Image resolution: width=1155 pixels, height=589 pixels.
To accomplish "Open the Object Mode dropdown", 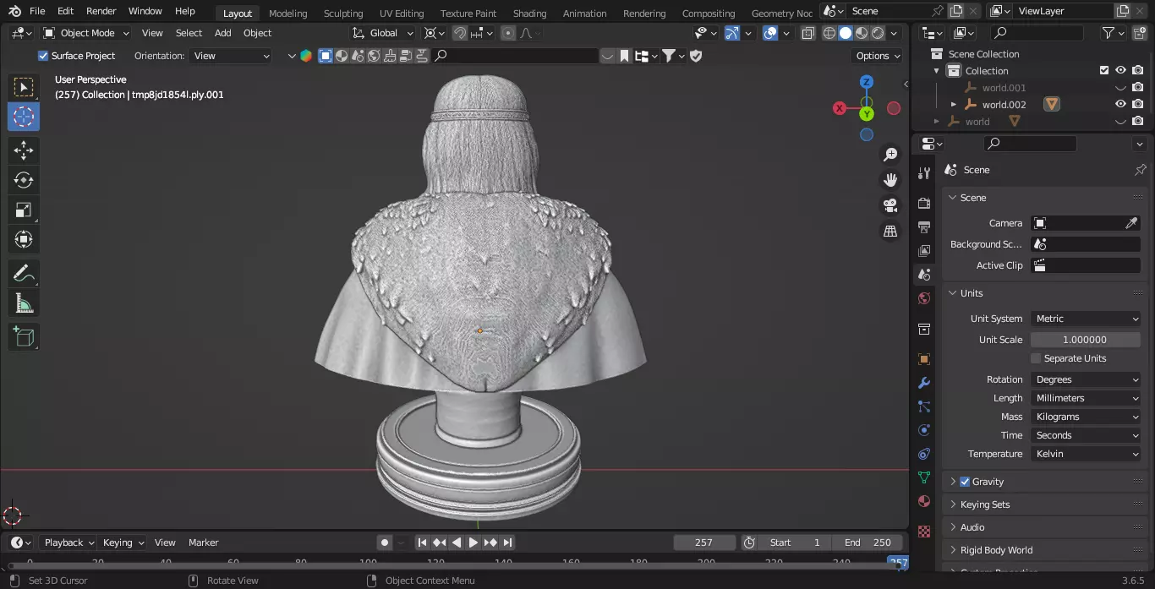I will [86, 33].
